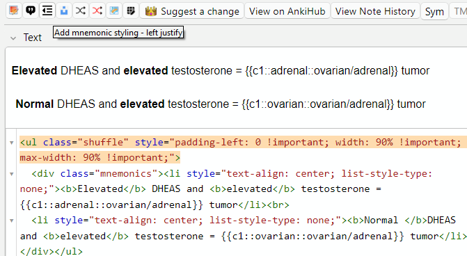Click the black shuffle arrows icon
Image resolution: width=467 pixels, height=256 pixels.
[81, 11]
